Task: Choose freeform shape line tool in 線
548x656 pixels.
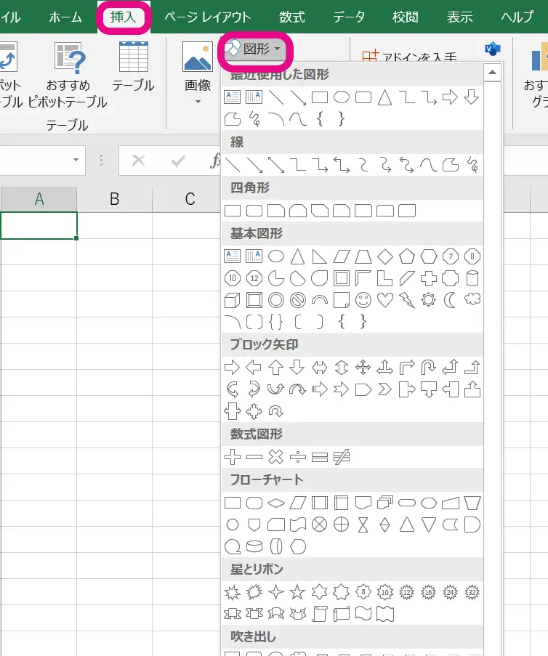Action: point(450,165)
